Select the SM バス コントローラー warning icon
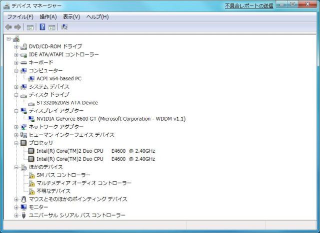The width and height of the screenshot is (320, 233). coord(31,175)
